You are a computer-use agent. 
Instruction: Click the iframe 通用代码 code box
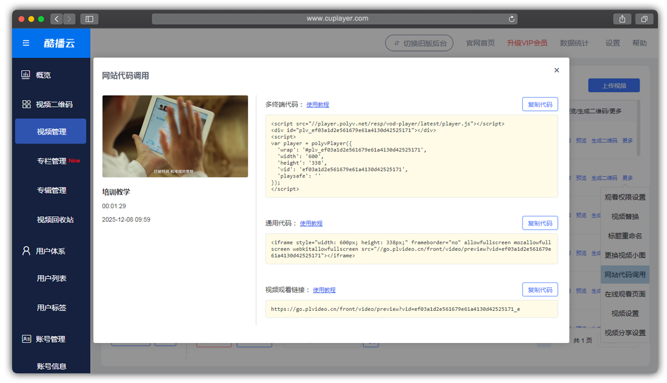(x=411, y=248)
